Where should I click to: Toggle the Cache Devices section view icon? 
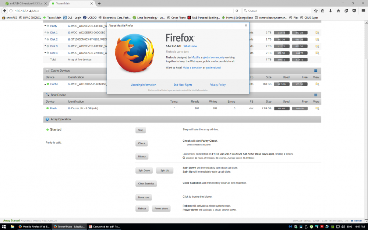point(316,71)
